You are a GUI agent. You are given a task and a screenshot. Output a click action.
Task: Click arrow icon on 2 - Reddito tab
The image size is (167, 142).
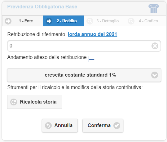49,21
